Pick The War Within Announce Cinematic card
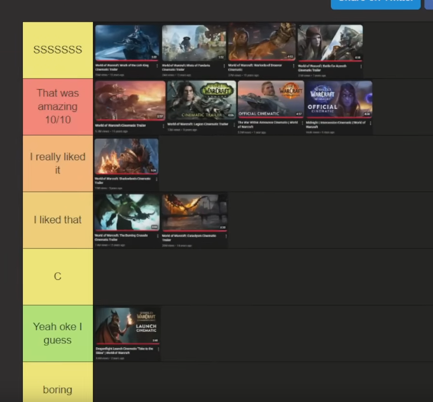 (271, 108)
